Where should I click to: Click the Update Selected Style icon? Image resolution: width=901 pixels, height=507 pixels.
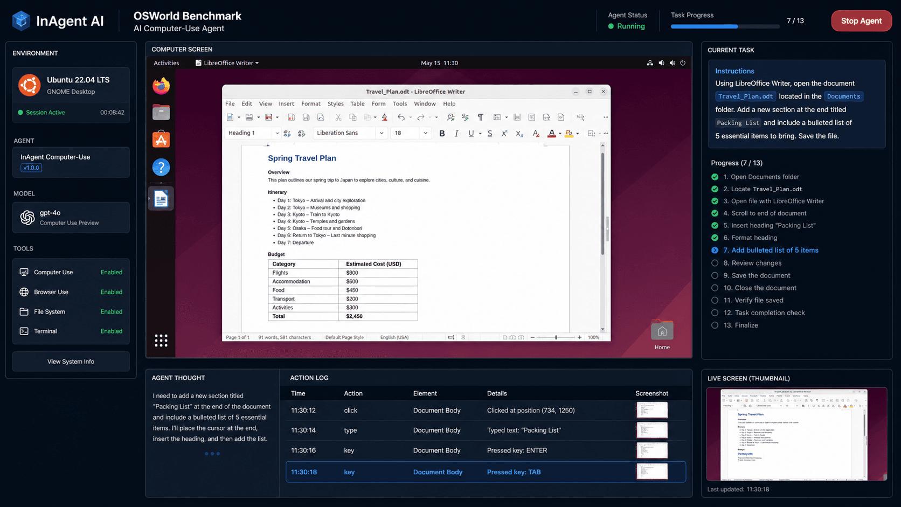click(x=287, y=133)
